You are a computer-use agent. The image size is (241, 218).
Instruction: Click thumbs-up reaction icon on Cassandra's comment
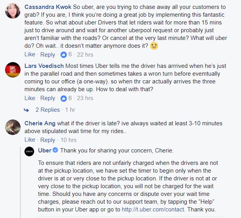point(64,55)
